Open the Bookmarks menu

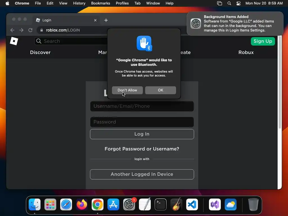(100, 3)
